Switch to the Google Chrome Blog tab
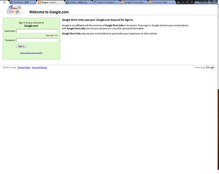The width and height of the screenshot is (219, 174). pyautogui.click(x=134, y=2)
